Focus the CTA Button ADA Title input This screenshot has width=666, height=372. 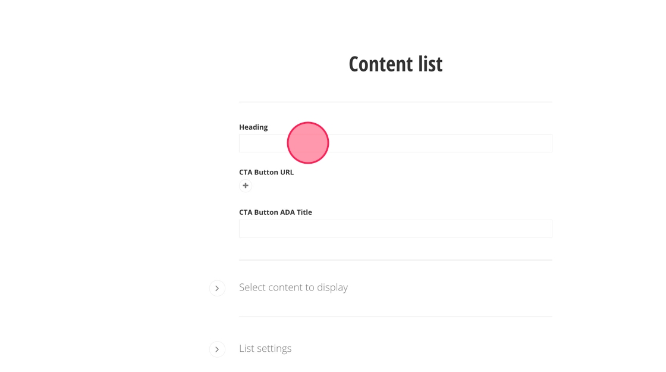pyautogui.click(x=395, y=229)
